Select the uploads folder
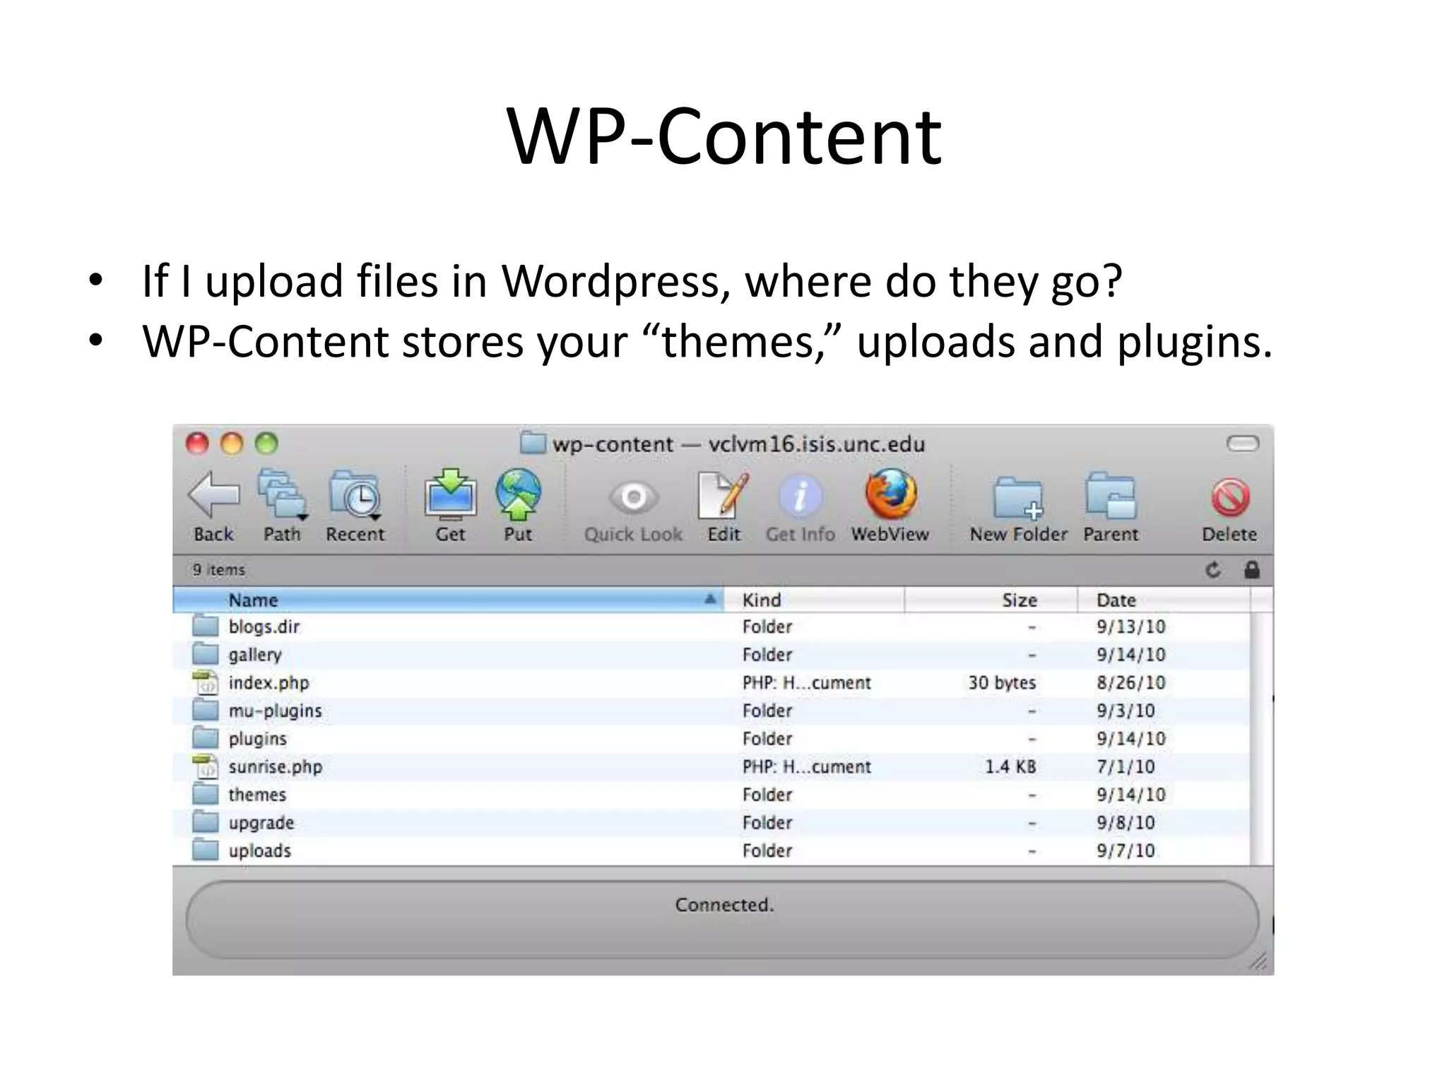This screenshot has height=1085, width=1447. (711, 850)
